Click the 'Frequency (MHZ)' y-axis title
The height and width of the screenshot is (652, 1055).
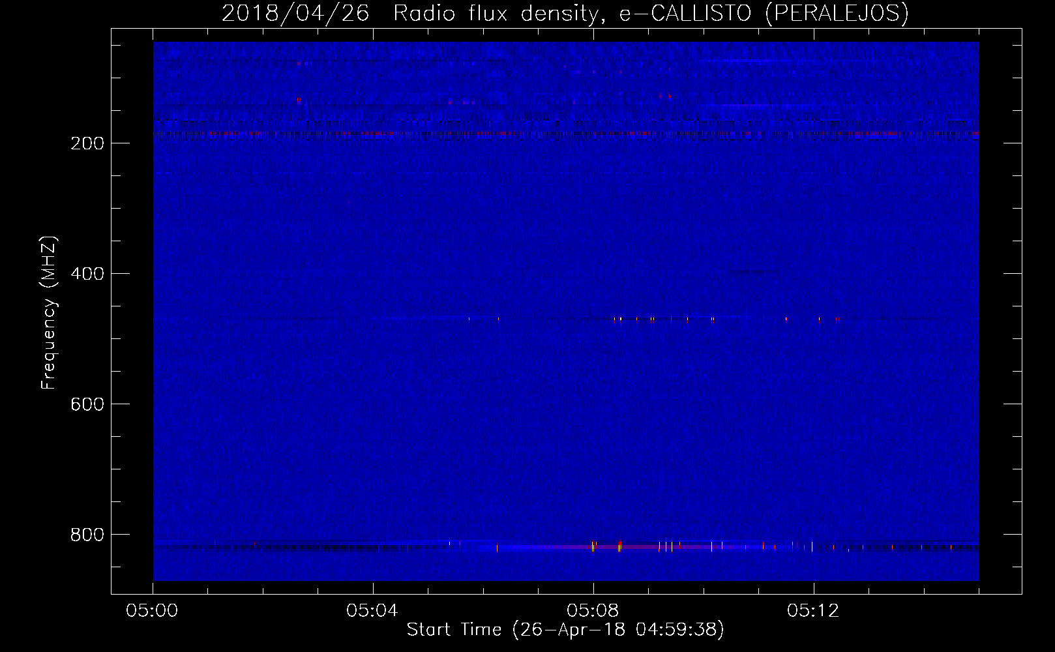[49, 312]
